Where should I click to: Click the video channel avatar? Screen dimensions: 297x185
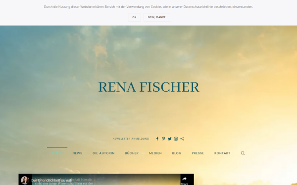pos(25,180)
